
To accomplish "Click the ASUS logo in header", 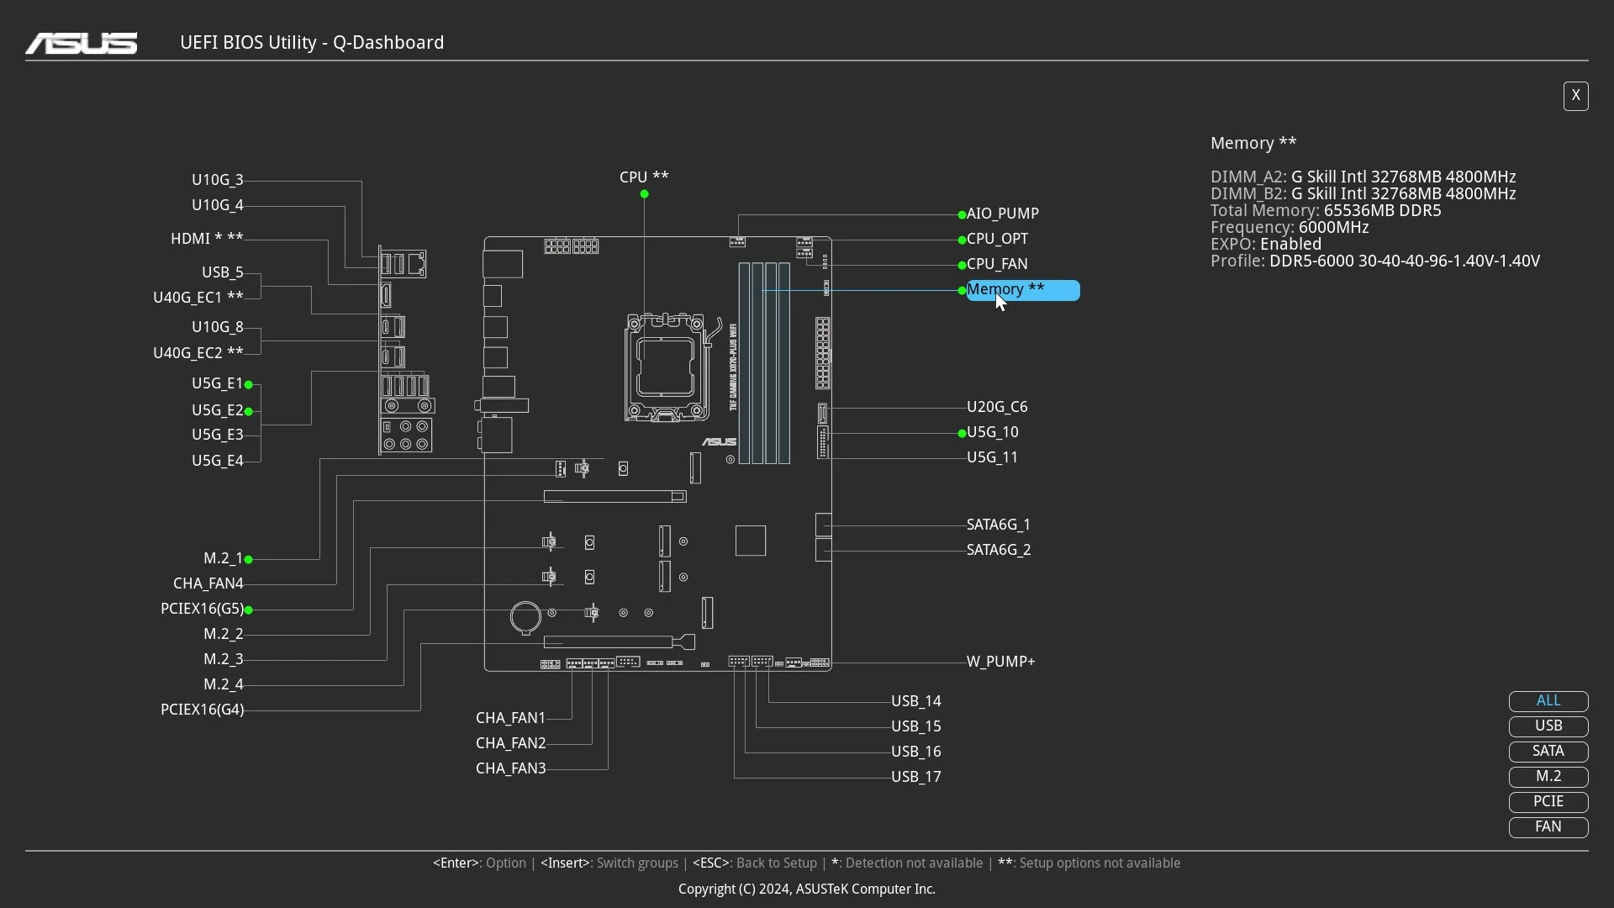I will coord(82,43).
